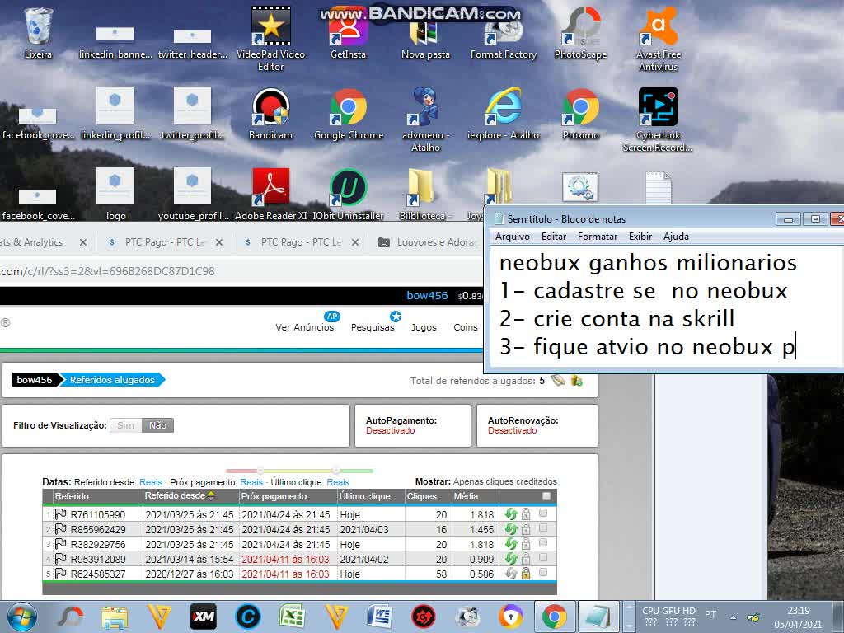Switch to Louvores e Adoração browser tab
This screenshot has height=633, width=844.
coord(427,242)
